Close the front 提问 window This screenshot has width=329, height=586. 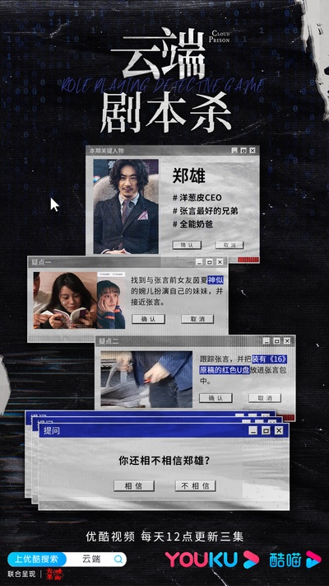[x=279, y=430]
